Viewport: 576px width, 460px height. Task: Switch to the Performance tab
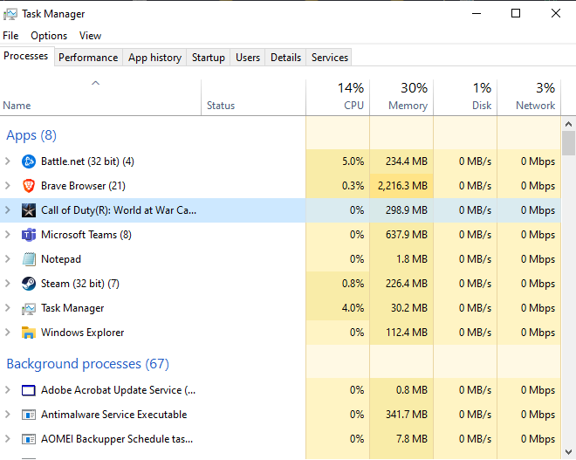[88, 58]
